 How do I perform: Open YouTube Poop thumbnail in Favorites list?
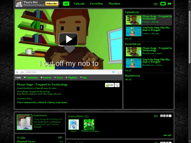pos(134,63)
